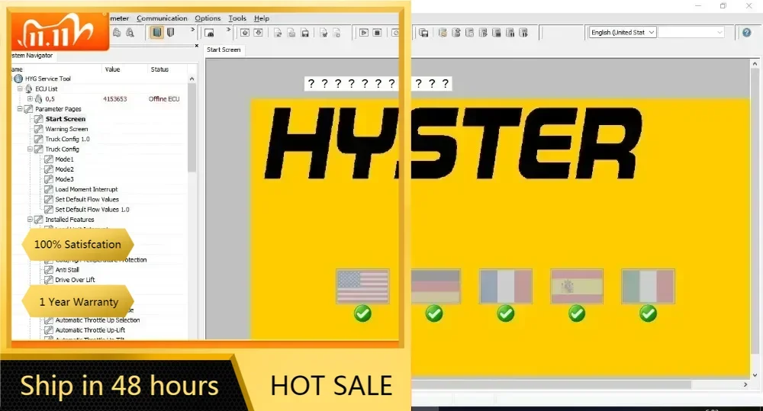Click main view horizontal scroll-right arrow
The height and width of the screenshot is (411, 763).
coord(745,384)
